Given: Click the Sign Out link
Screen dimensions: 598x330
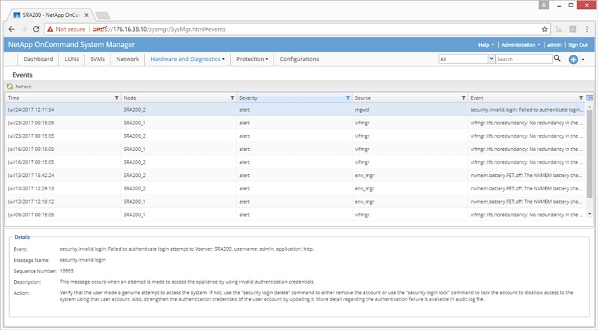Looking at the screenshot, I should coord(578,45).
